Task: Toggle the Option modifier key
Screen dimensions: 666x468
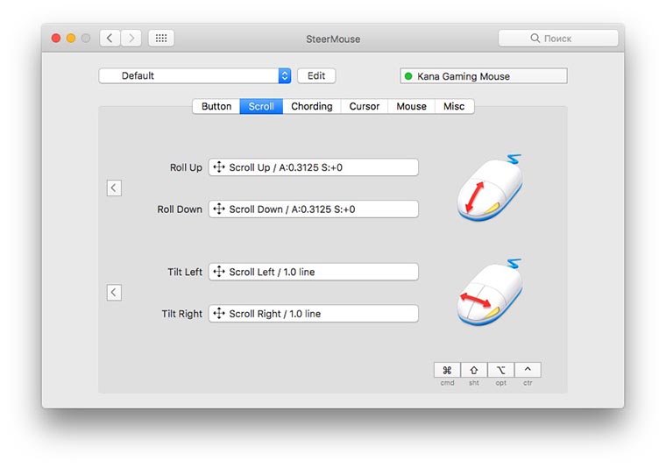Action: pos(500,371)
